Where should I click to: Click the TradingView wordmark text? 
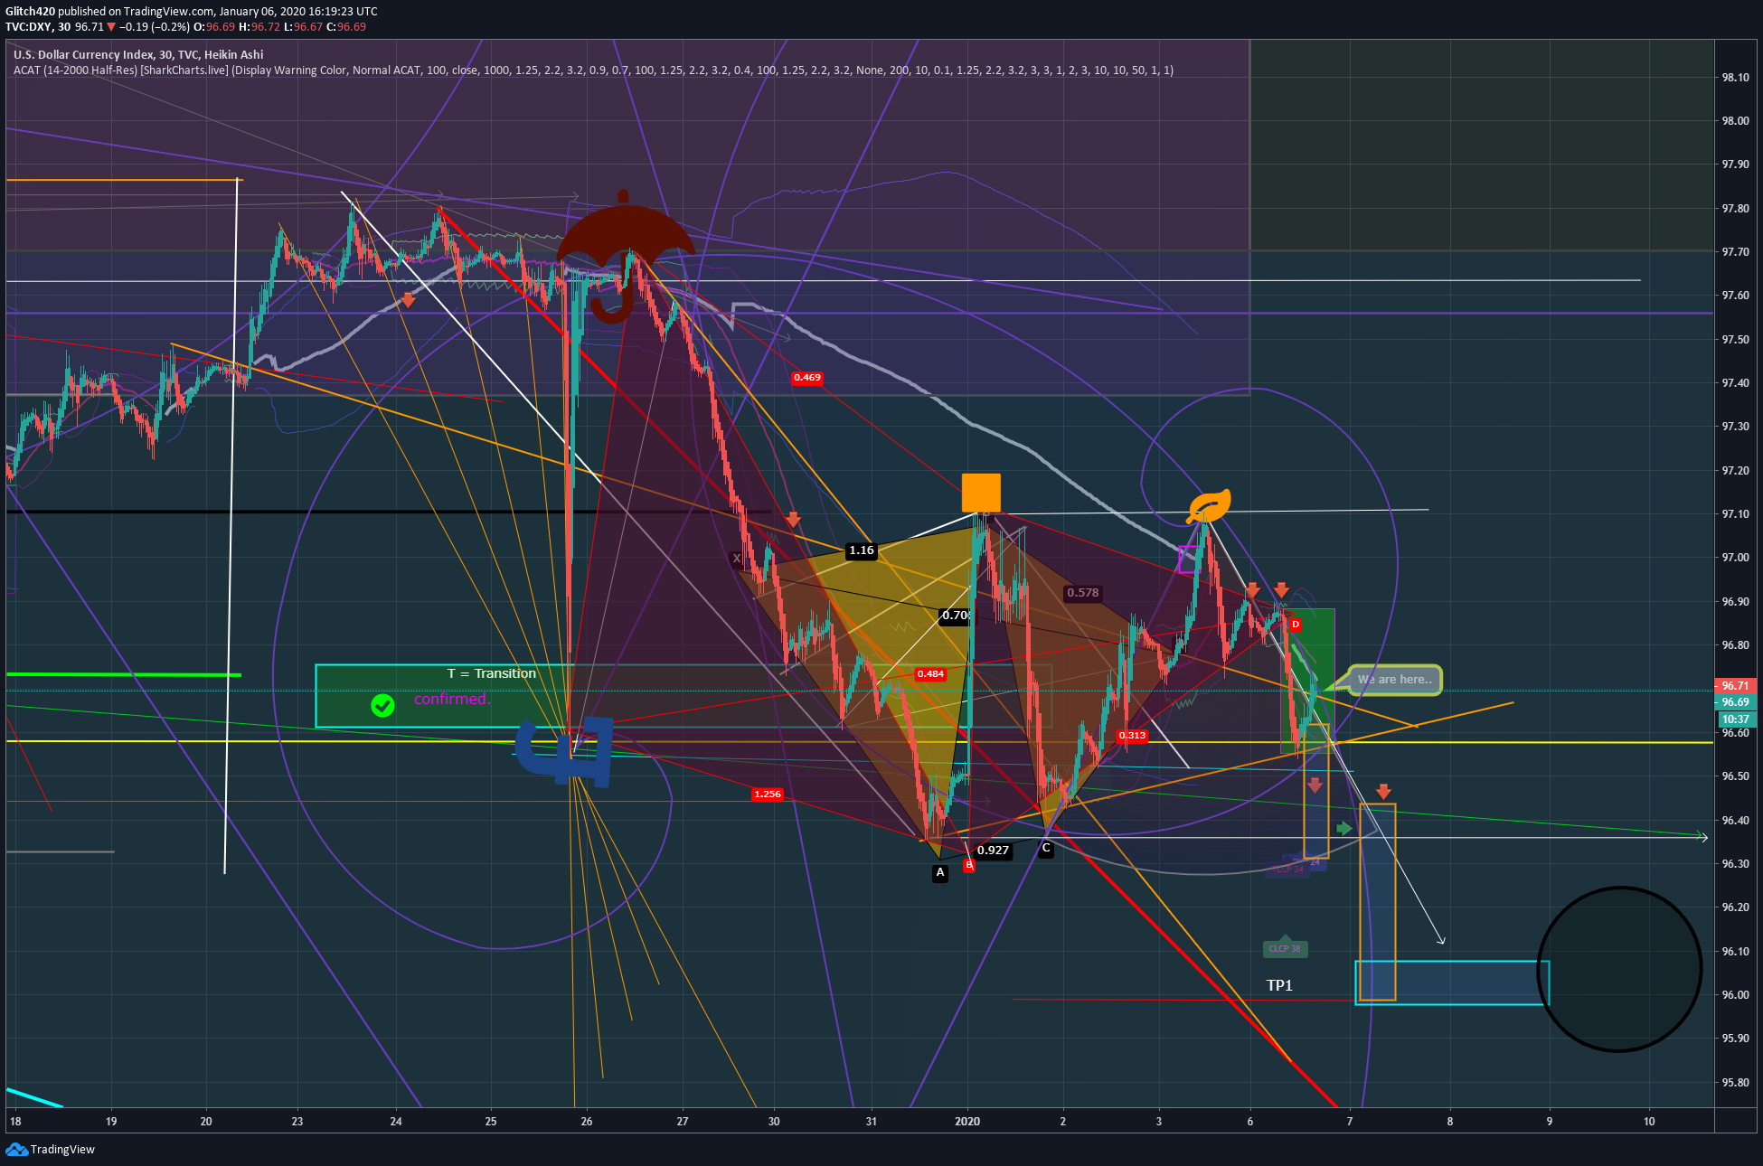[x=62, y=1150]
